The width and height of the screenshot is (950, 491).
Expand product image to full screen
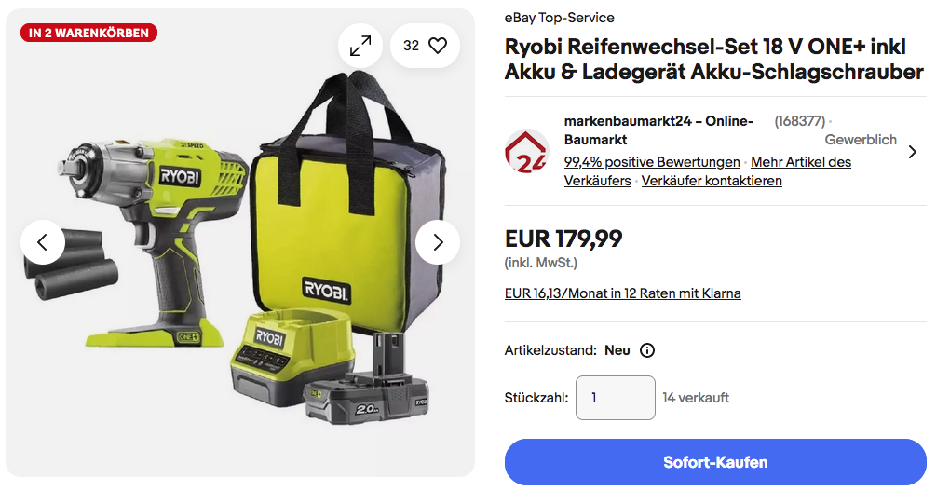360,46
